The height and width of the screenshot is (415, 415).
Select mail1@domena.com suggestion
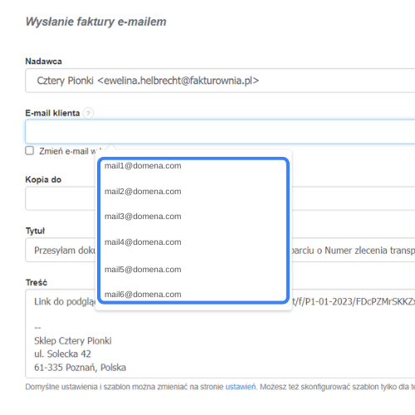tap(143, 166)
